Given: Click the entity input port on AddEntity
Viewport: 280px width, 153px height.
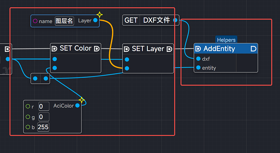Looking at the screenshot, I should click(x=198, y=68).
